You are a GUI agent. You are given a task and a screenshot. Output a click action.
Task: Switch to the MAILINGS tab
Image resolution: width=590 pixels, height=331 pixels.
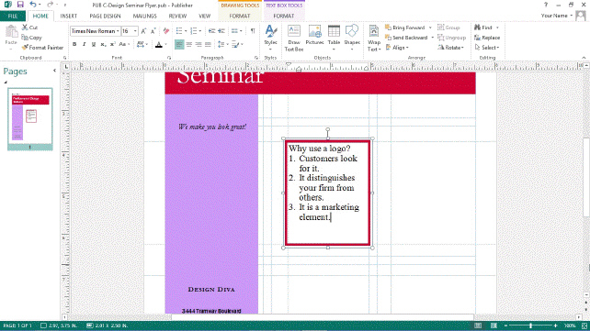[145, 17]
